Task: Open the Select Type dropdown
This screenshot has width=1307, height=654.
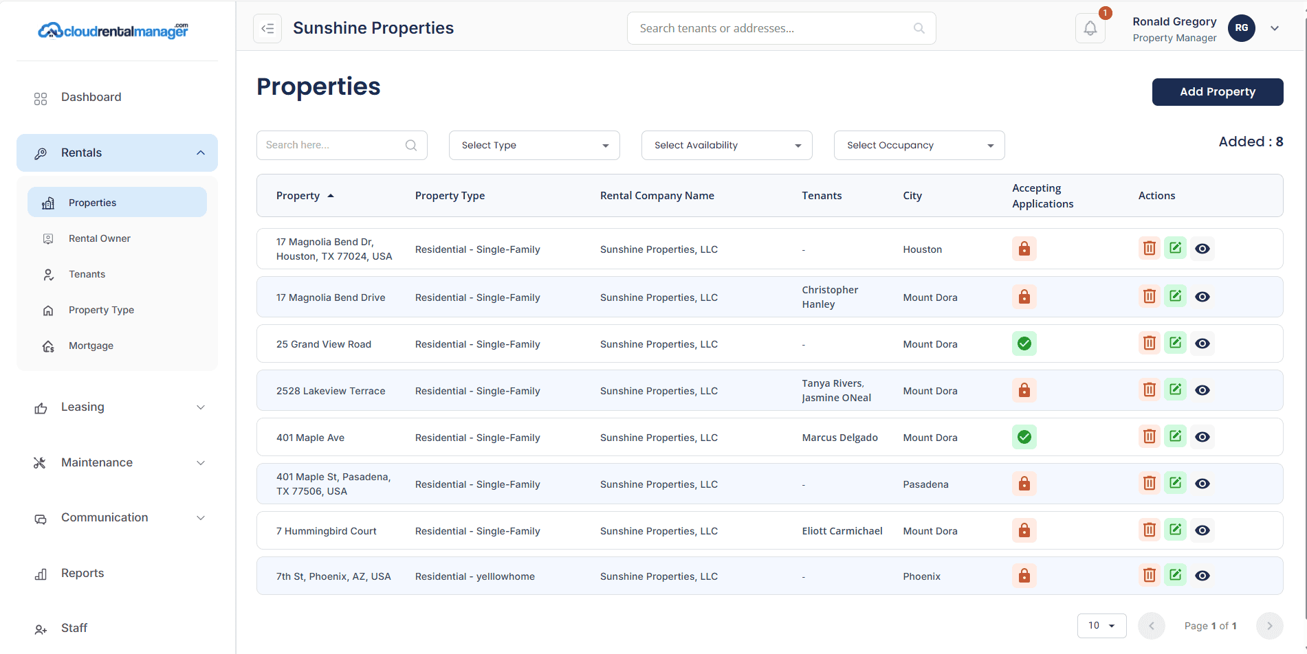Action: coord(534,145)
